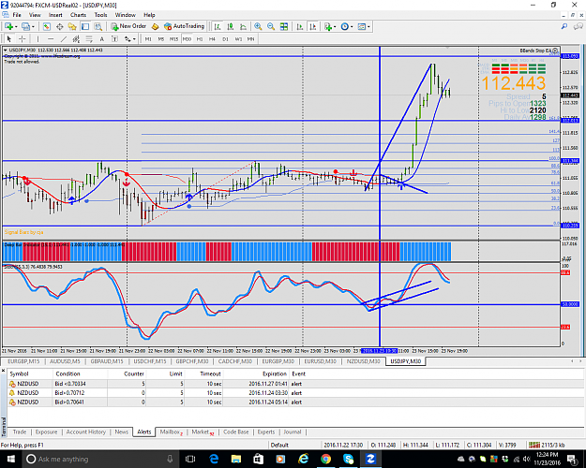
Task: Select the crosshair tool
Action: (23, 38)
